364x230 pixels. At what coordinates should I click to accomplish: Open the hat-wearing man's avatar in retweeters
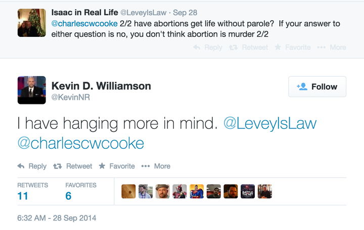pyautogui.click(x=162, y=191)
